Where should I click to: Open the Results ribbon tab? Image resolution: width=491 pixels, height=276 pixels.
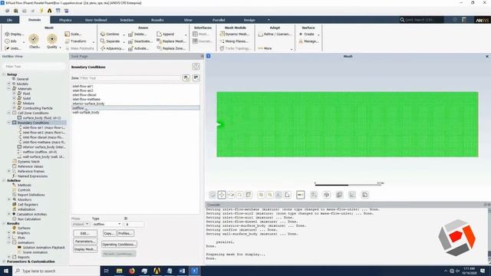(x=157, y=20)
